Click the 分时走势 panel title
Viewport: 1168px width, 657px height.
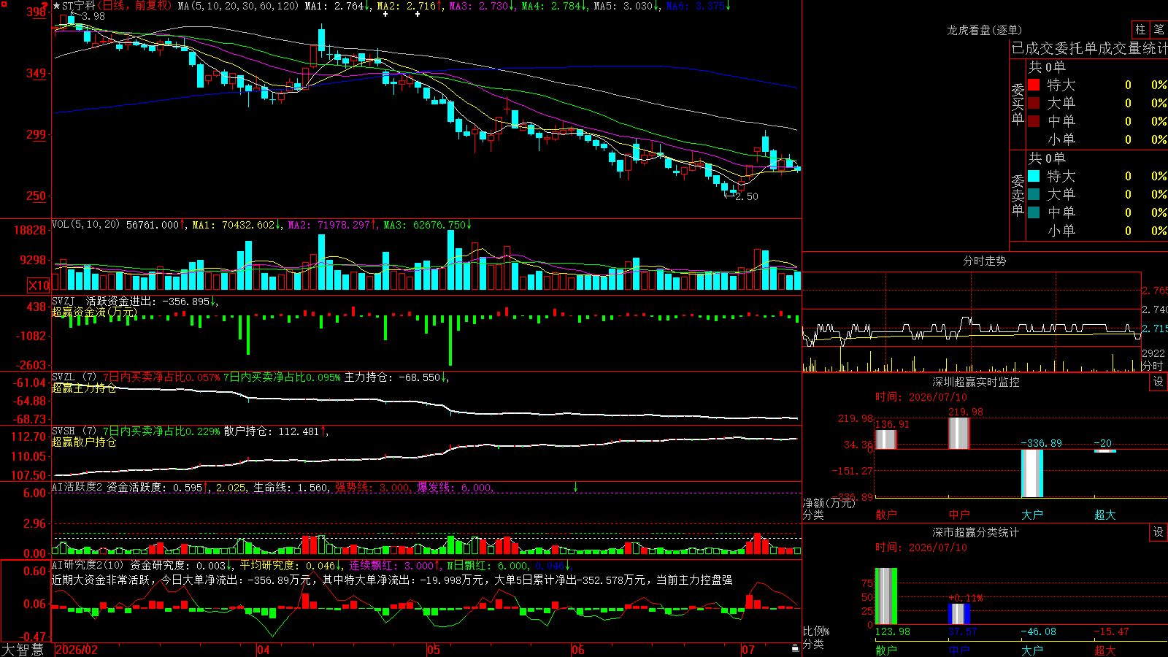[x=984, y=261]
